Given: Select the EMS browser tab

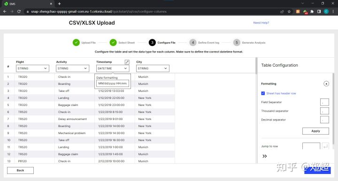Looking at the screenshot, I should pyautogui.click(x=28, y=4).
